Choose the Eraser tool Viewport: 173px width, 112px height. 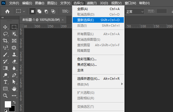pos(14,61)
